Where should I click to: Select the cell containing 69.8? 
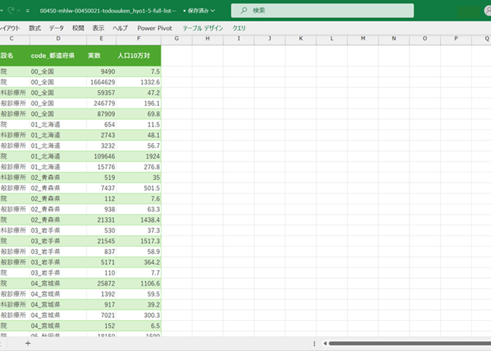(x=139, y=114)
